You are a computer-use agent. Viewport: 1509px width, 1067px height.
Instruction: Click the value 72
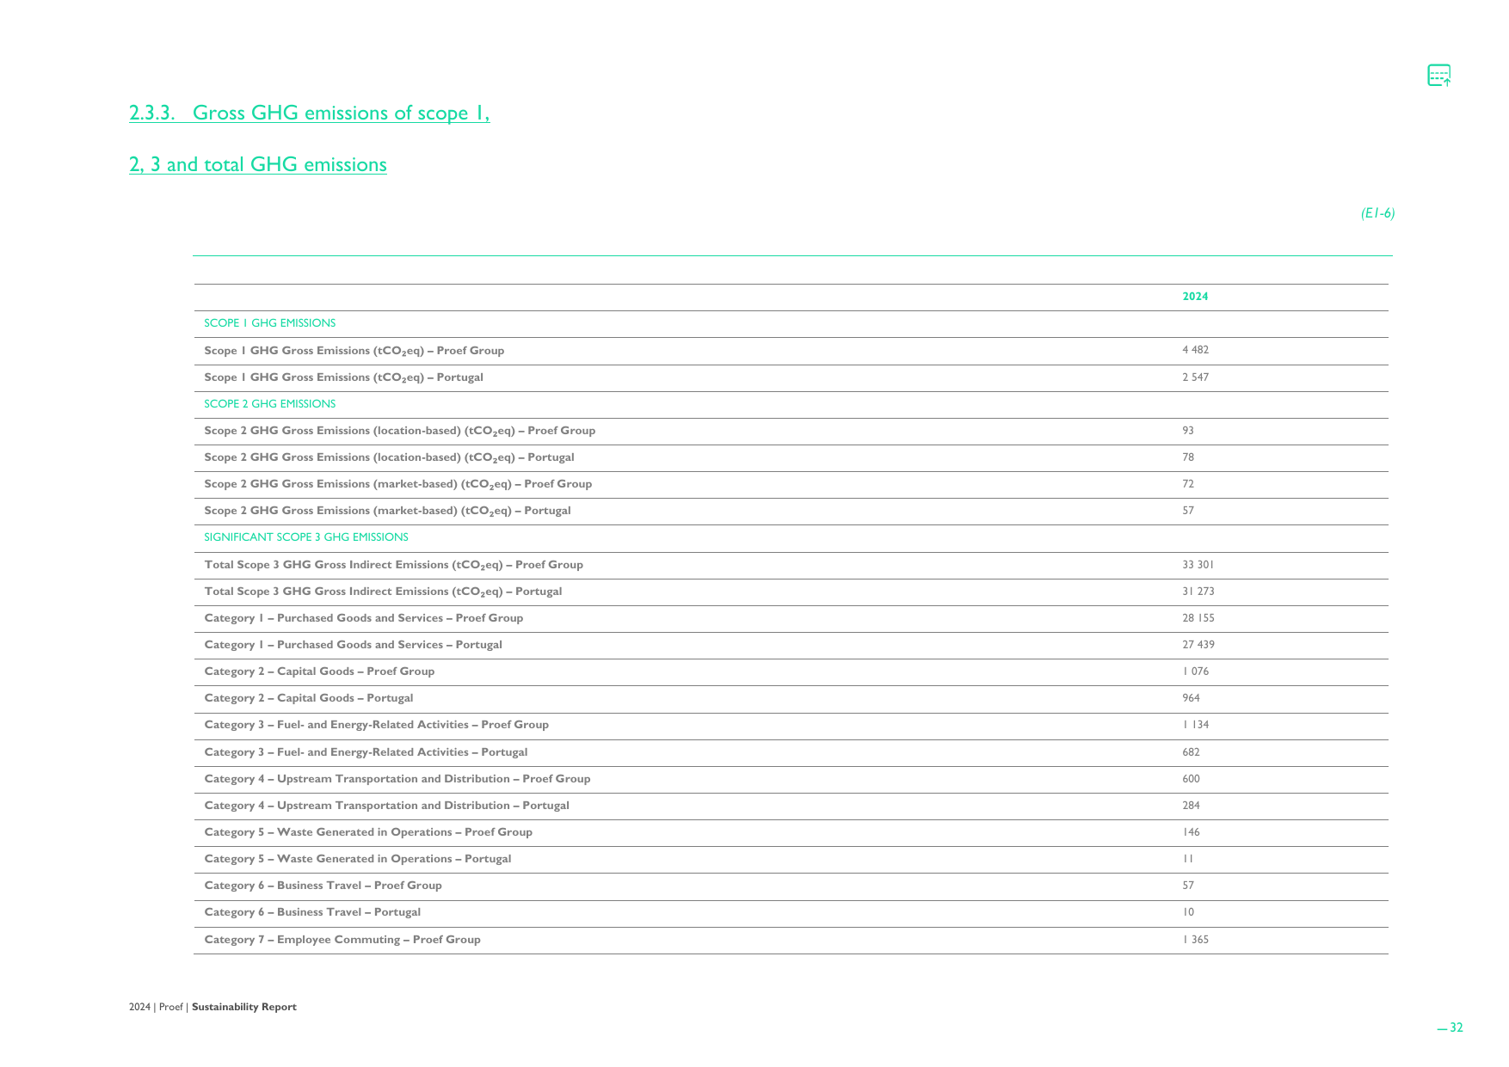[1188, 484]
